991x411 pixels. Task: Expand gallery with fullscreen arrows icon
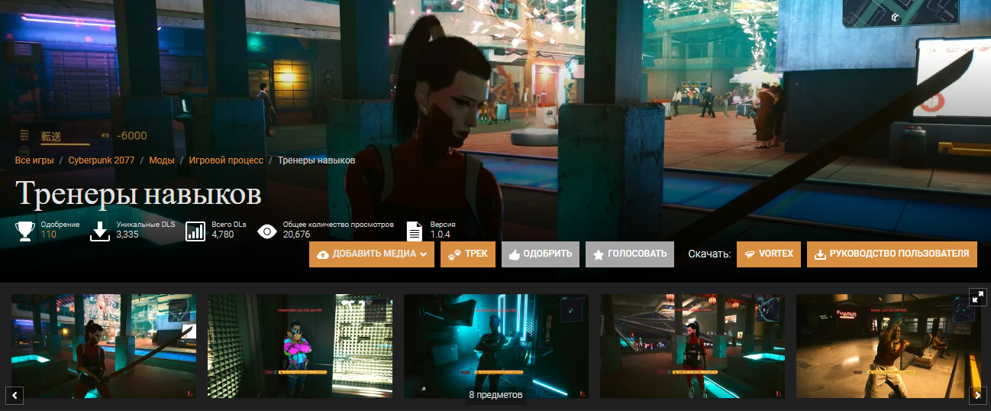click(x=977, y=296)
